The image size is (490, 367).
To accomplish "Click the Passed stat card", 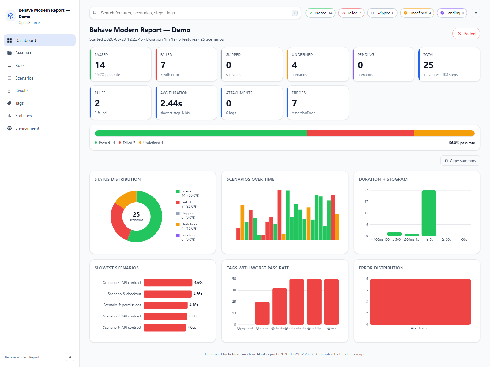I will click(121, 65).
